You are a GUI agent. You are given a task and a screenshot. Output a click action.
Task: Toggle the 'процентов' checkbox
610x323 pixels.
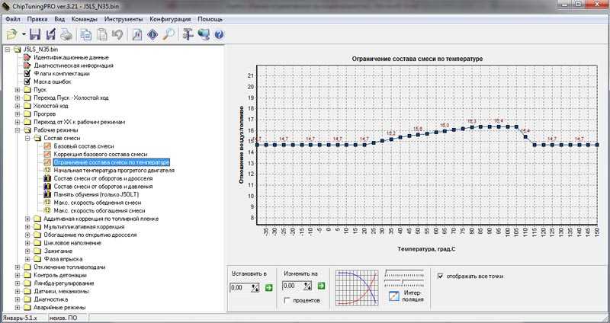point(287,300)
